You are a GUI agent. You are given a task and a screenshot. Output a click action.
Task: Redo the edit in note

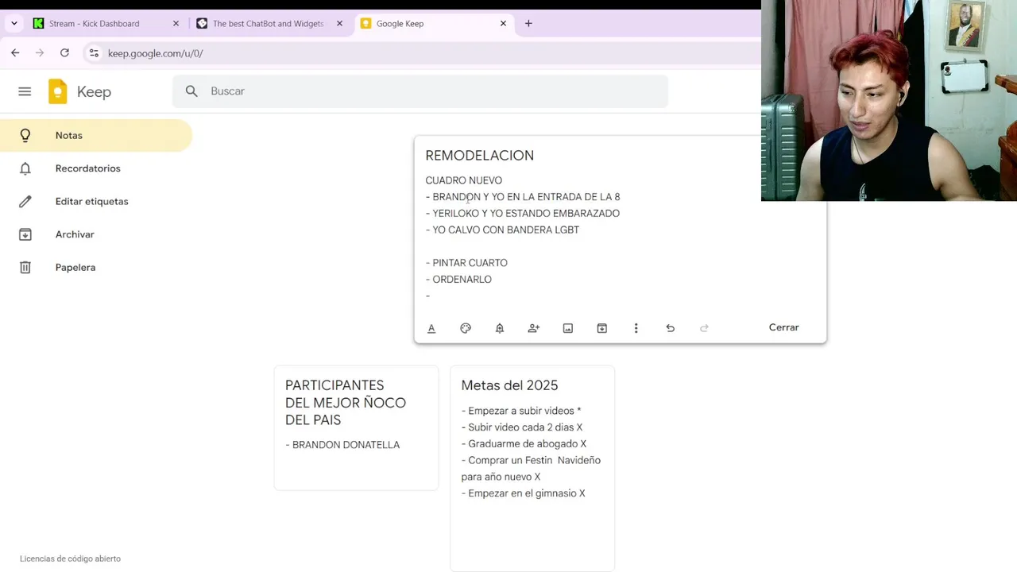(x=704, y=328)
